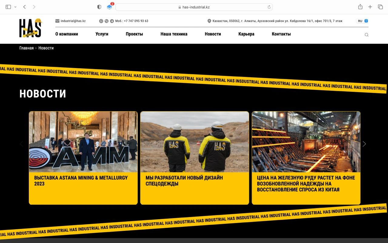Open the HAS workwear jackets photo
Screen dimensions: 388x243
pos(195,142)
